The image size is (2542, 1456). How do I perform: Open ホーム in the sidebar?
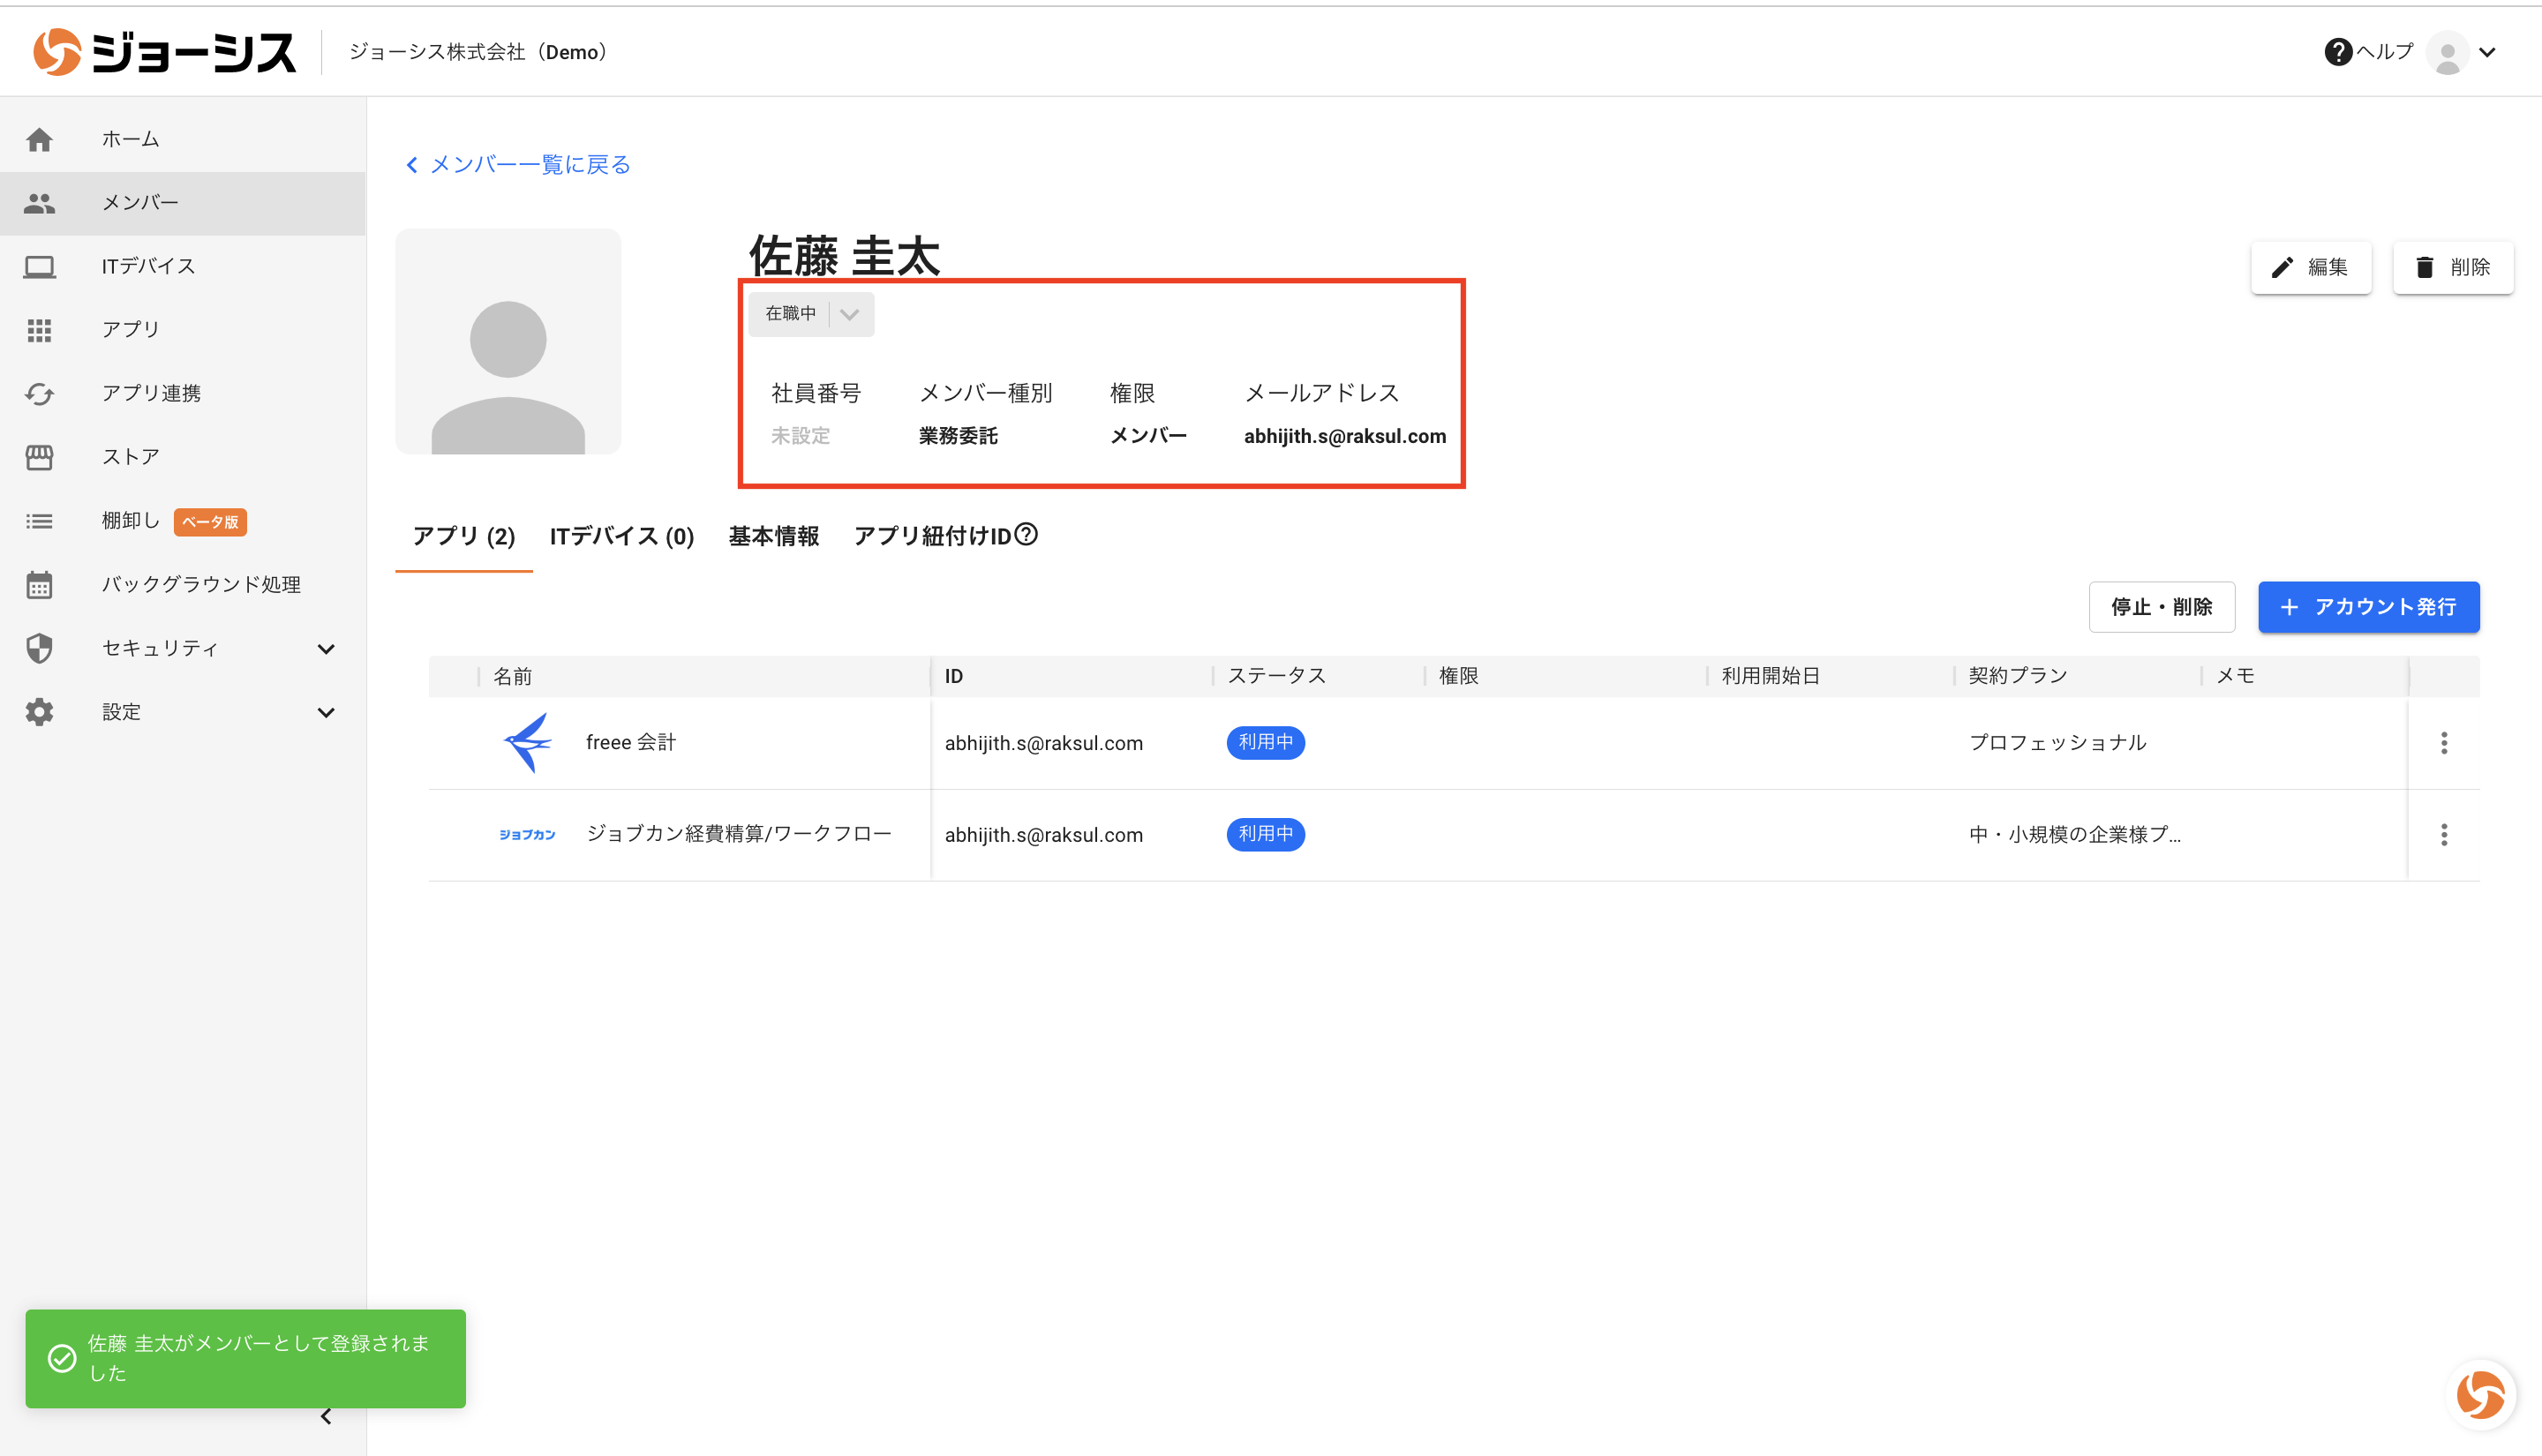[x=183, y=139]
